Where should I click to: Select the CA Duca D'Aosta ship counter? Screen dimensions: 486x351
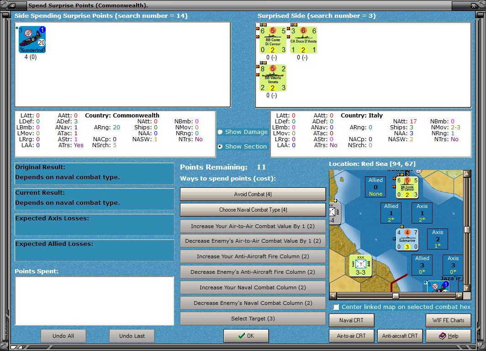pyautogui.click(x=303, y=40)
